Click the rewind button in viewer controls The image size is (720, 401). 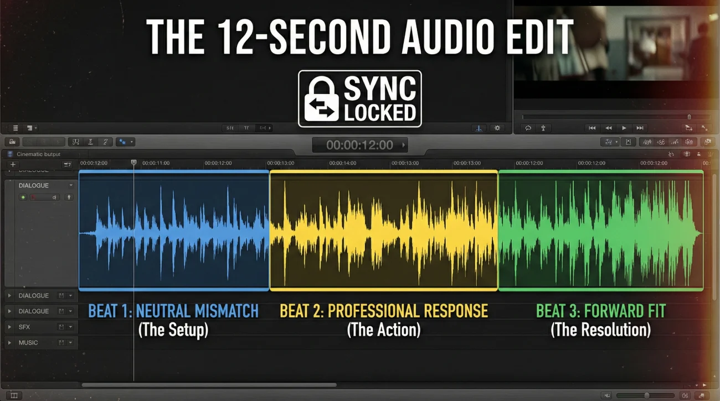[608, 128]
